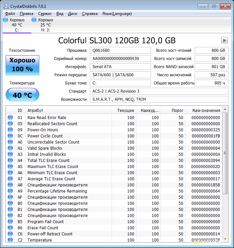Click status icon of Average TLC Erase Count
234x248 pixels.
click(x=10, y=179)
